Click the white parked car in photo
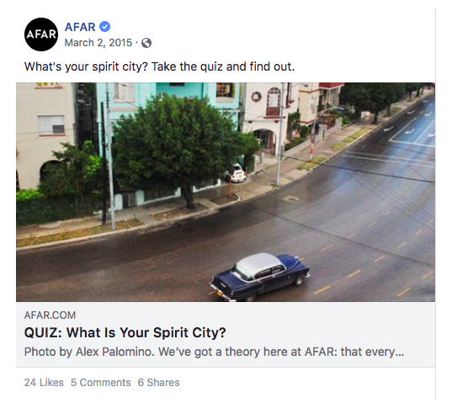 click(x=238, y=173)
